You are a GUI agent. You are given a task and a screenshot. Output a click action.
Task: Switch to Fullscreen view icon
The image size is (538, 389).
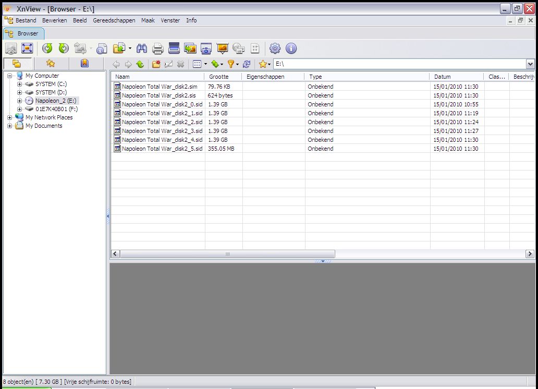pos(27,48)
